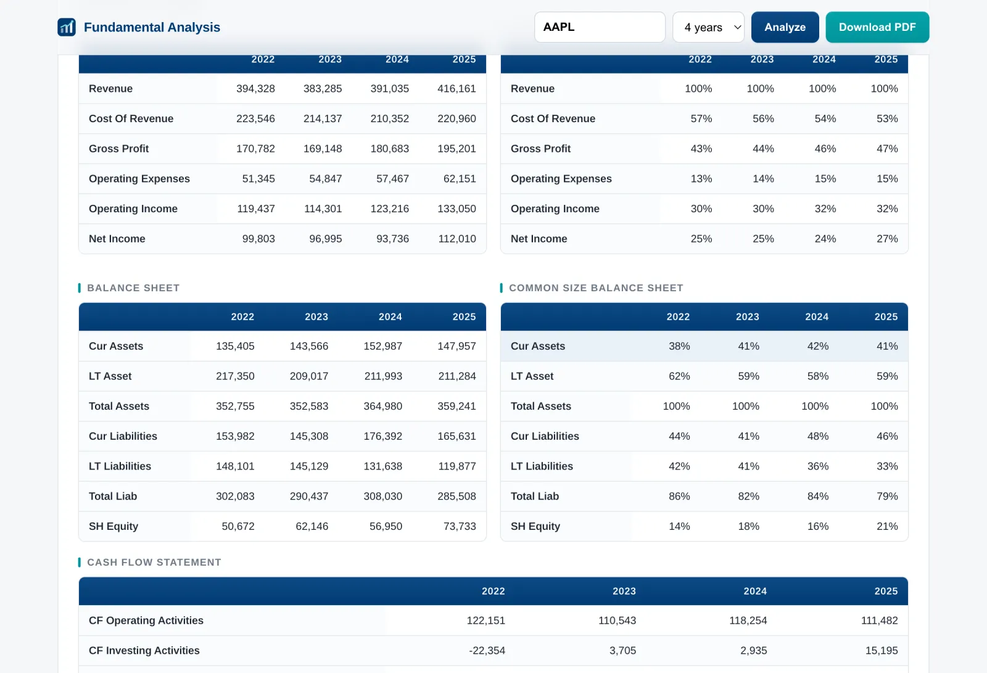Select the 2025 LT liabilities value 119,877

coord(457,466)
